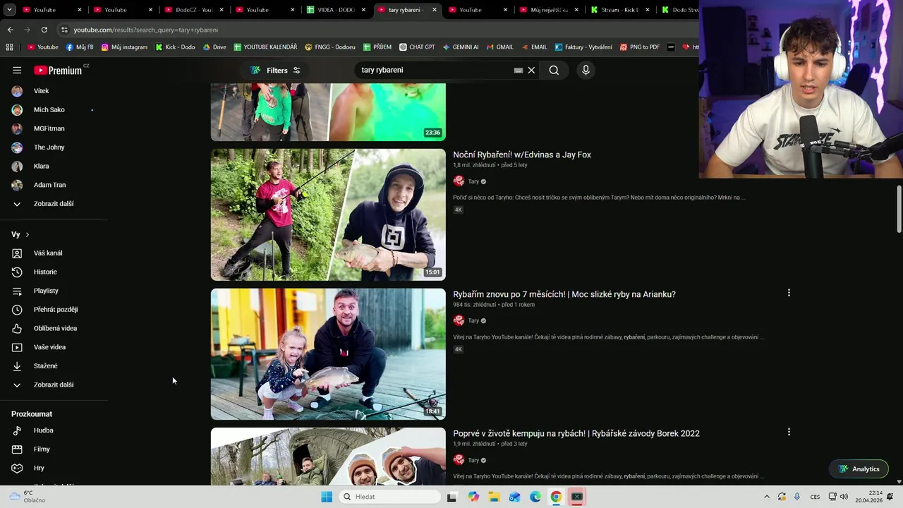The image size is (903, 508).
Task: Open the 'CHAT GPT' bookmark
Action: coord(417,47)
